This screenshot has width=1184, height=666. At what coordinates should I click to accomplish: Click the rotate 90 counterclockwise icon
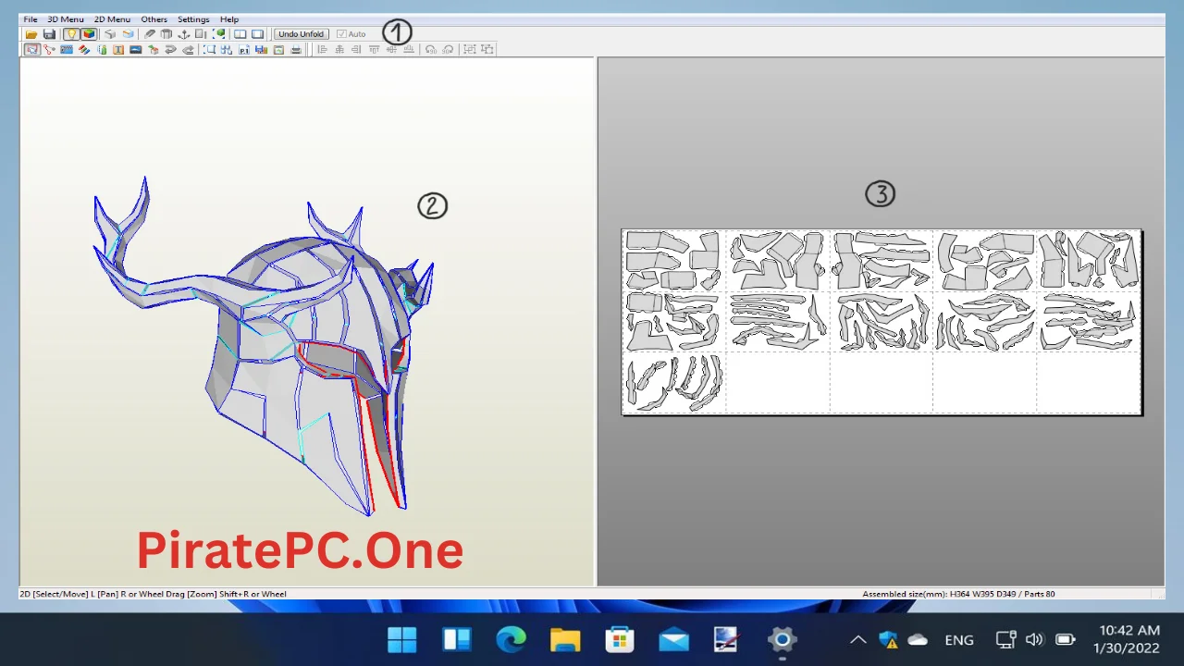coord(431,50)
